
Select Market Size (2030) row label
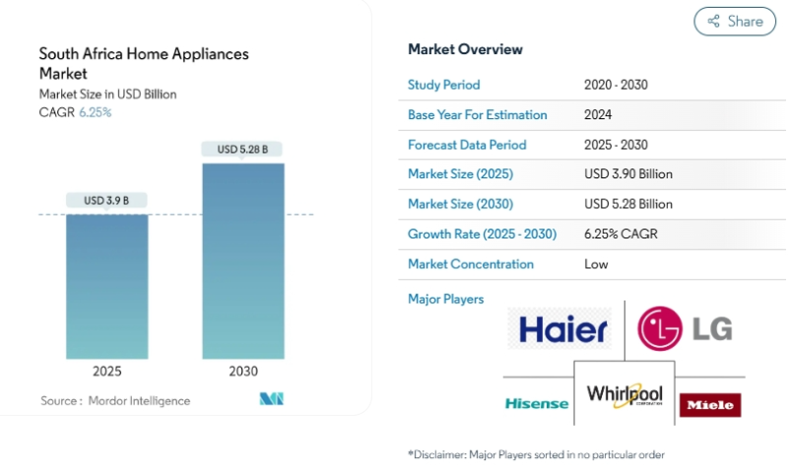point(460,204)
